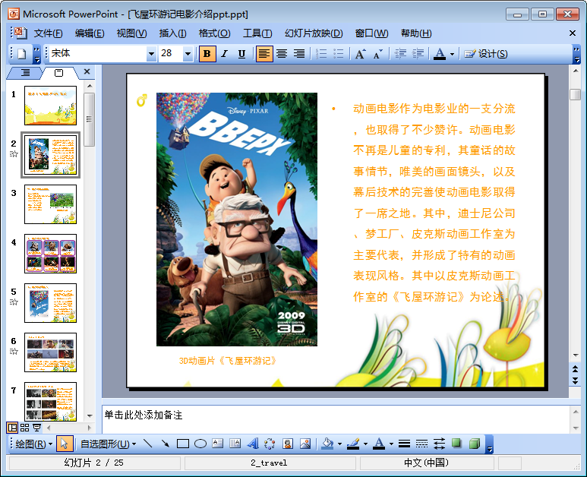Toggle Bold formatting
This screenshot has width=587, height=477.
pyautogui.click(x=207, y=54)
